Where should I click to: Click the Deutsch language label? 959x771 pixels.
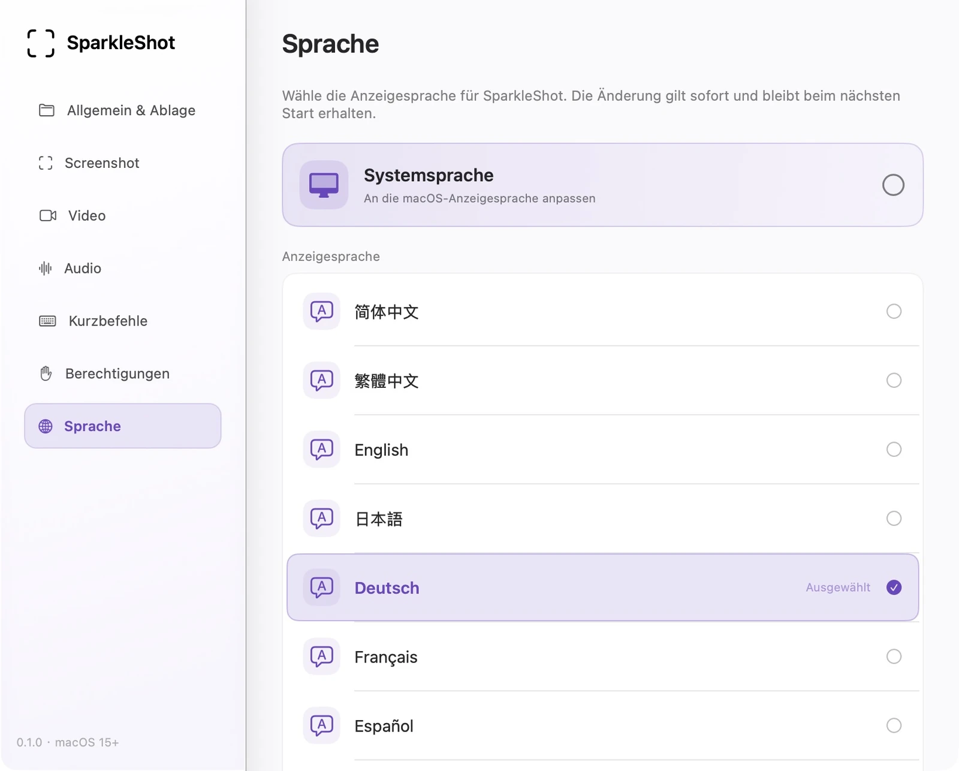tap(387, 588)
